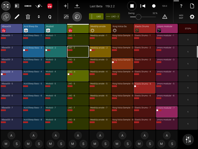This screenshot has height=149, width=198.
Task: Launch clip LM2 - 4
Action: click(x=78, y=76)
